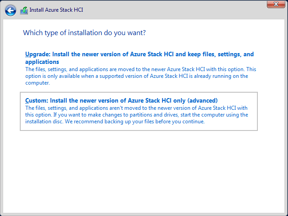This screenshot has width=288, height=216.
Task: Click the Upgrade option description paragraph
Action: point(140,76)
